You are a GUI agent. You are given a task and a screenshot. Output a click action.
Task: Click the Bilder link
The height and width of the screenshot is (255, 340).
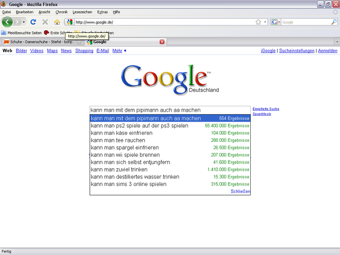tap(21, 51)
